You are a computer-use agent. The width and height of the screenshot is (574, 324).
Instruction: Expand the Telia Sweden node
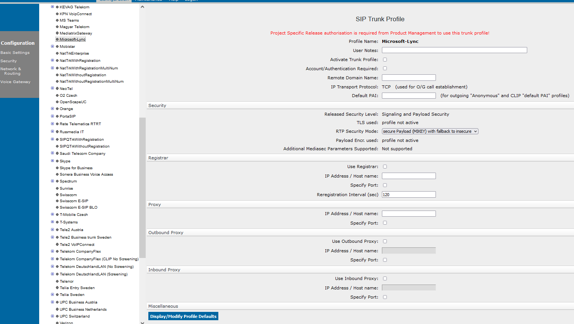[52, 294]
